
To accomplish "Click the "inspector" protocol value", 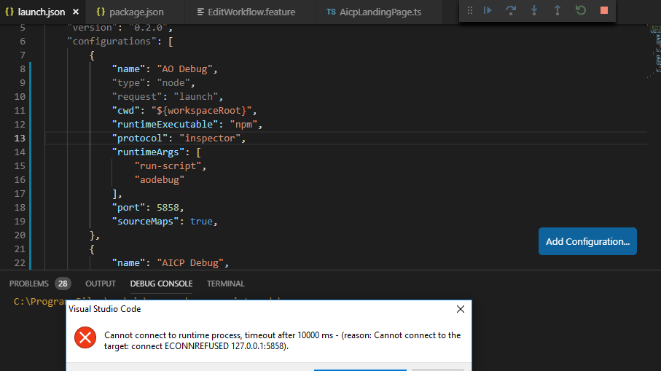I will click(x=210, y=138).
